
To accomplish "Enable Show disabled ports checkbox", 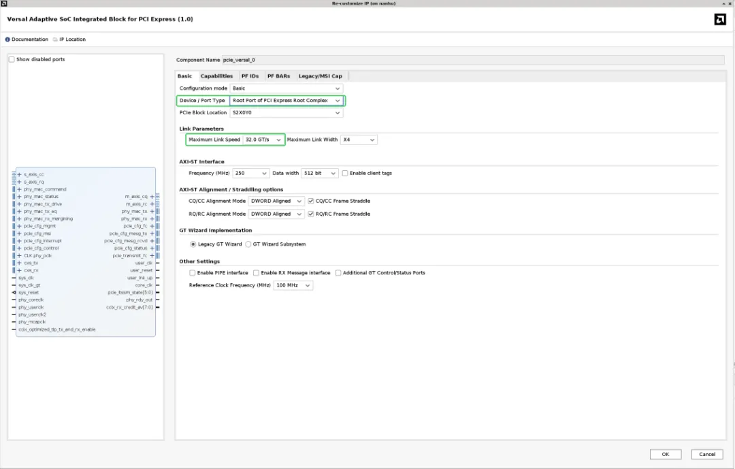I will pyautogui.click(x=12, y=60).
